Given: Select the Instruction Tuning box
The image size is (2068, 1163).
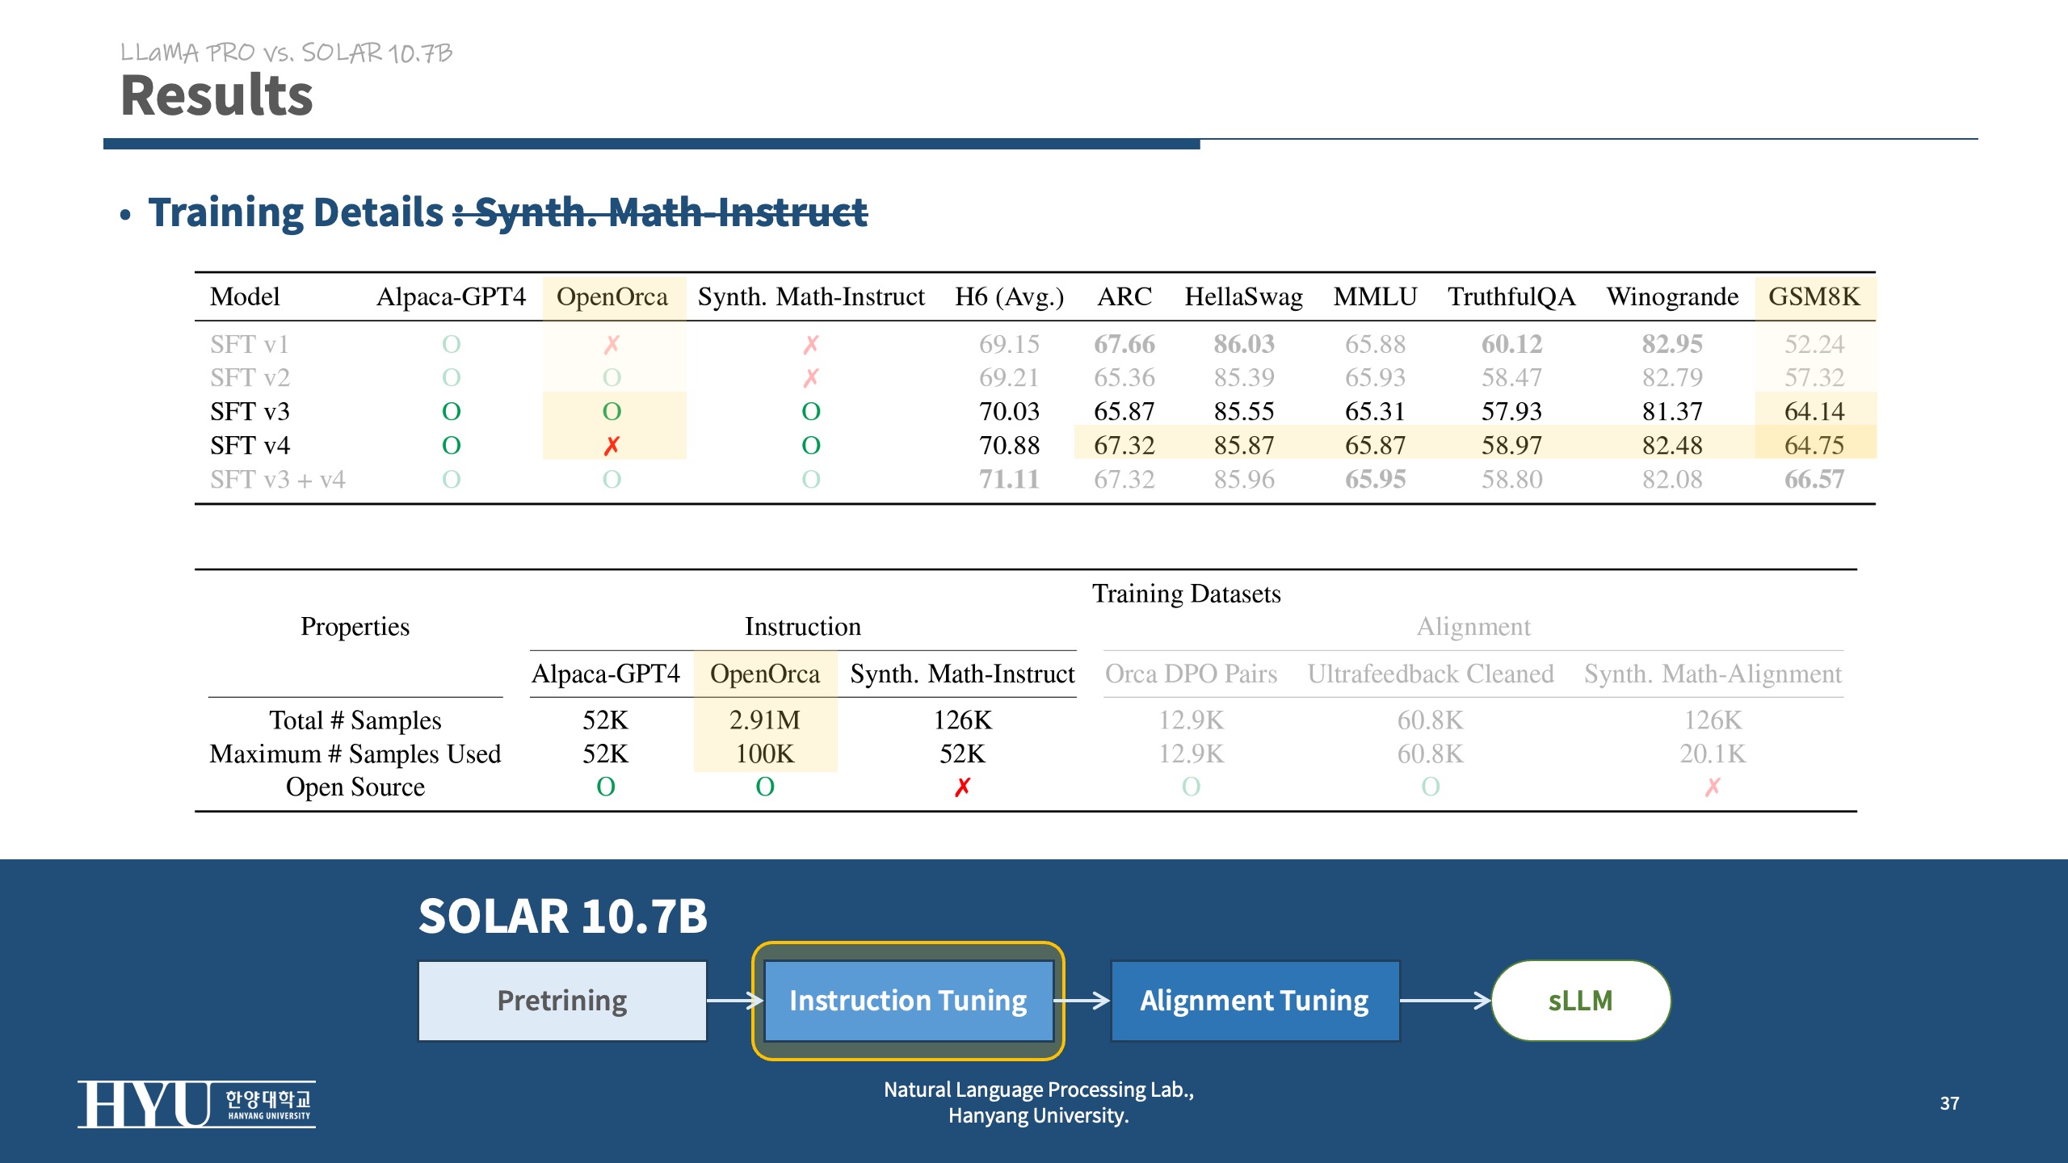Looking at the screenshot, I should (x=908, y=1001).
